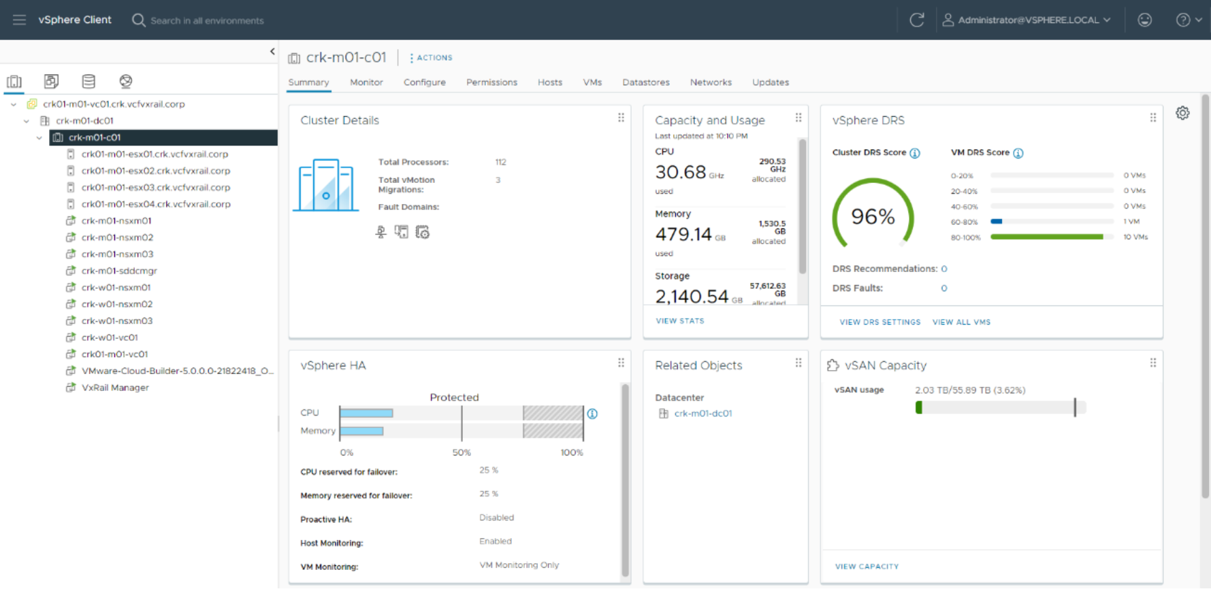Screen dimensions: 1211x589
Task: Click the search in all environments field
Action: point(207,20)
